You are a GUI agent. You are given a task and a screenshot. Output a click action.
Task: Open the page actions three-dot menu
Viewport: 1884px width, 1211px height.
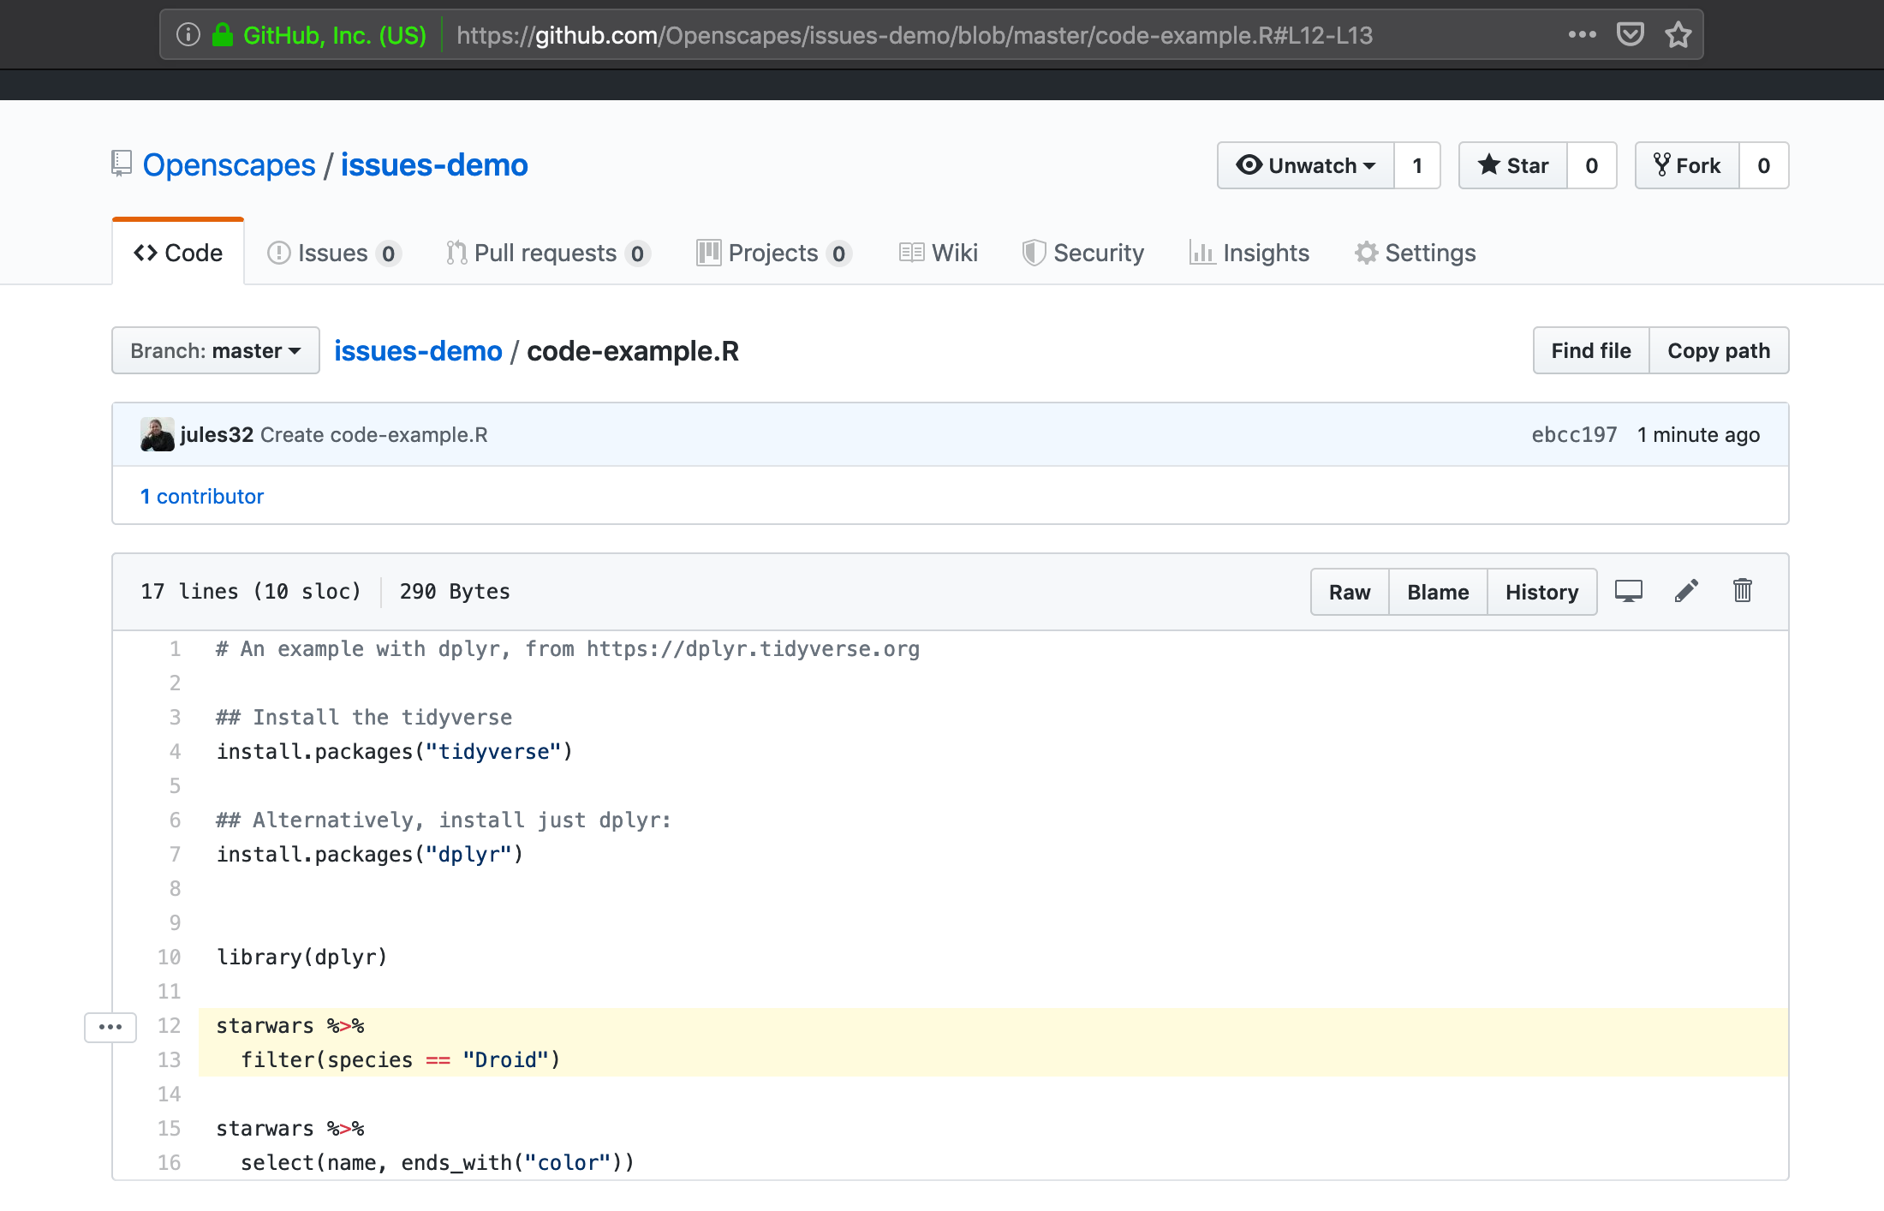point(1582,35)
